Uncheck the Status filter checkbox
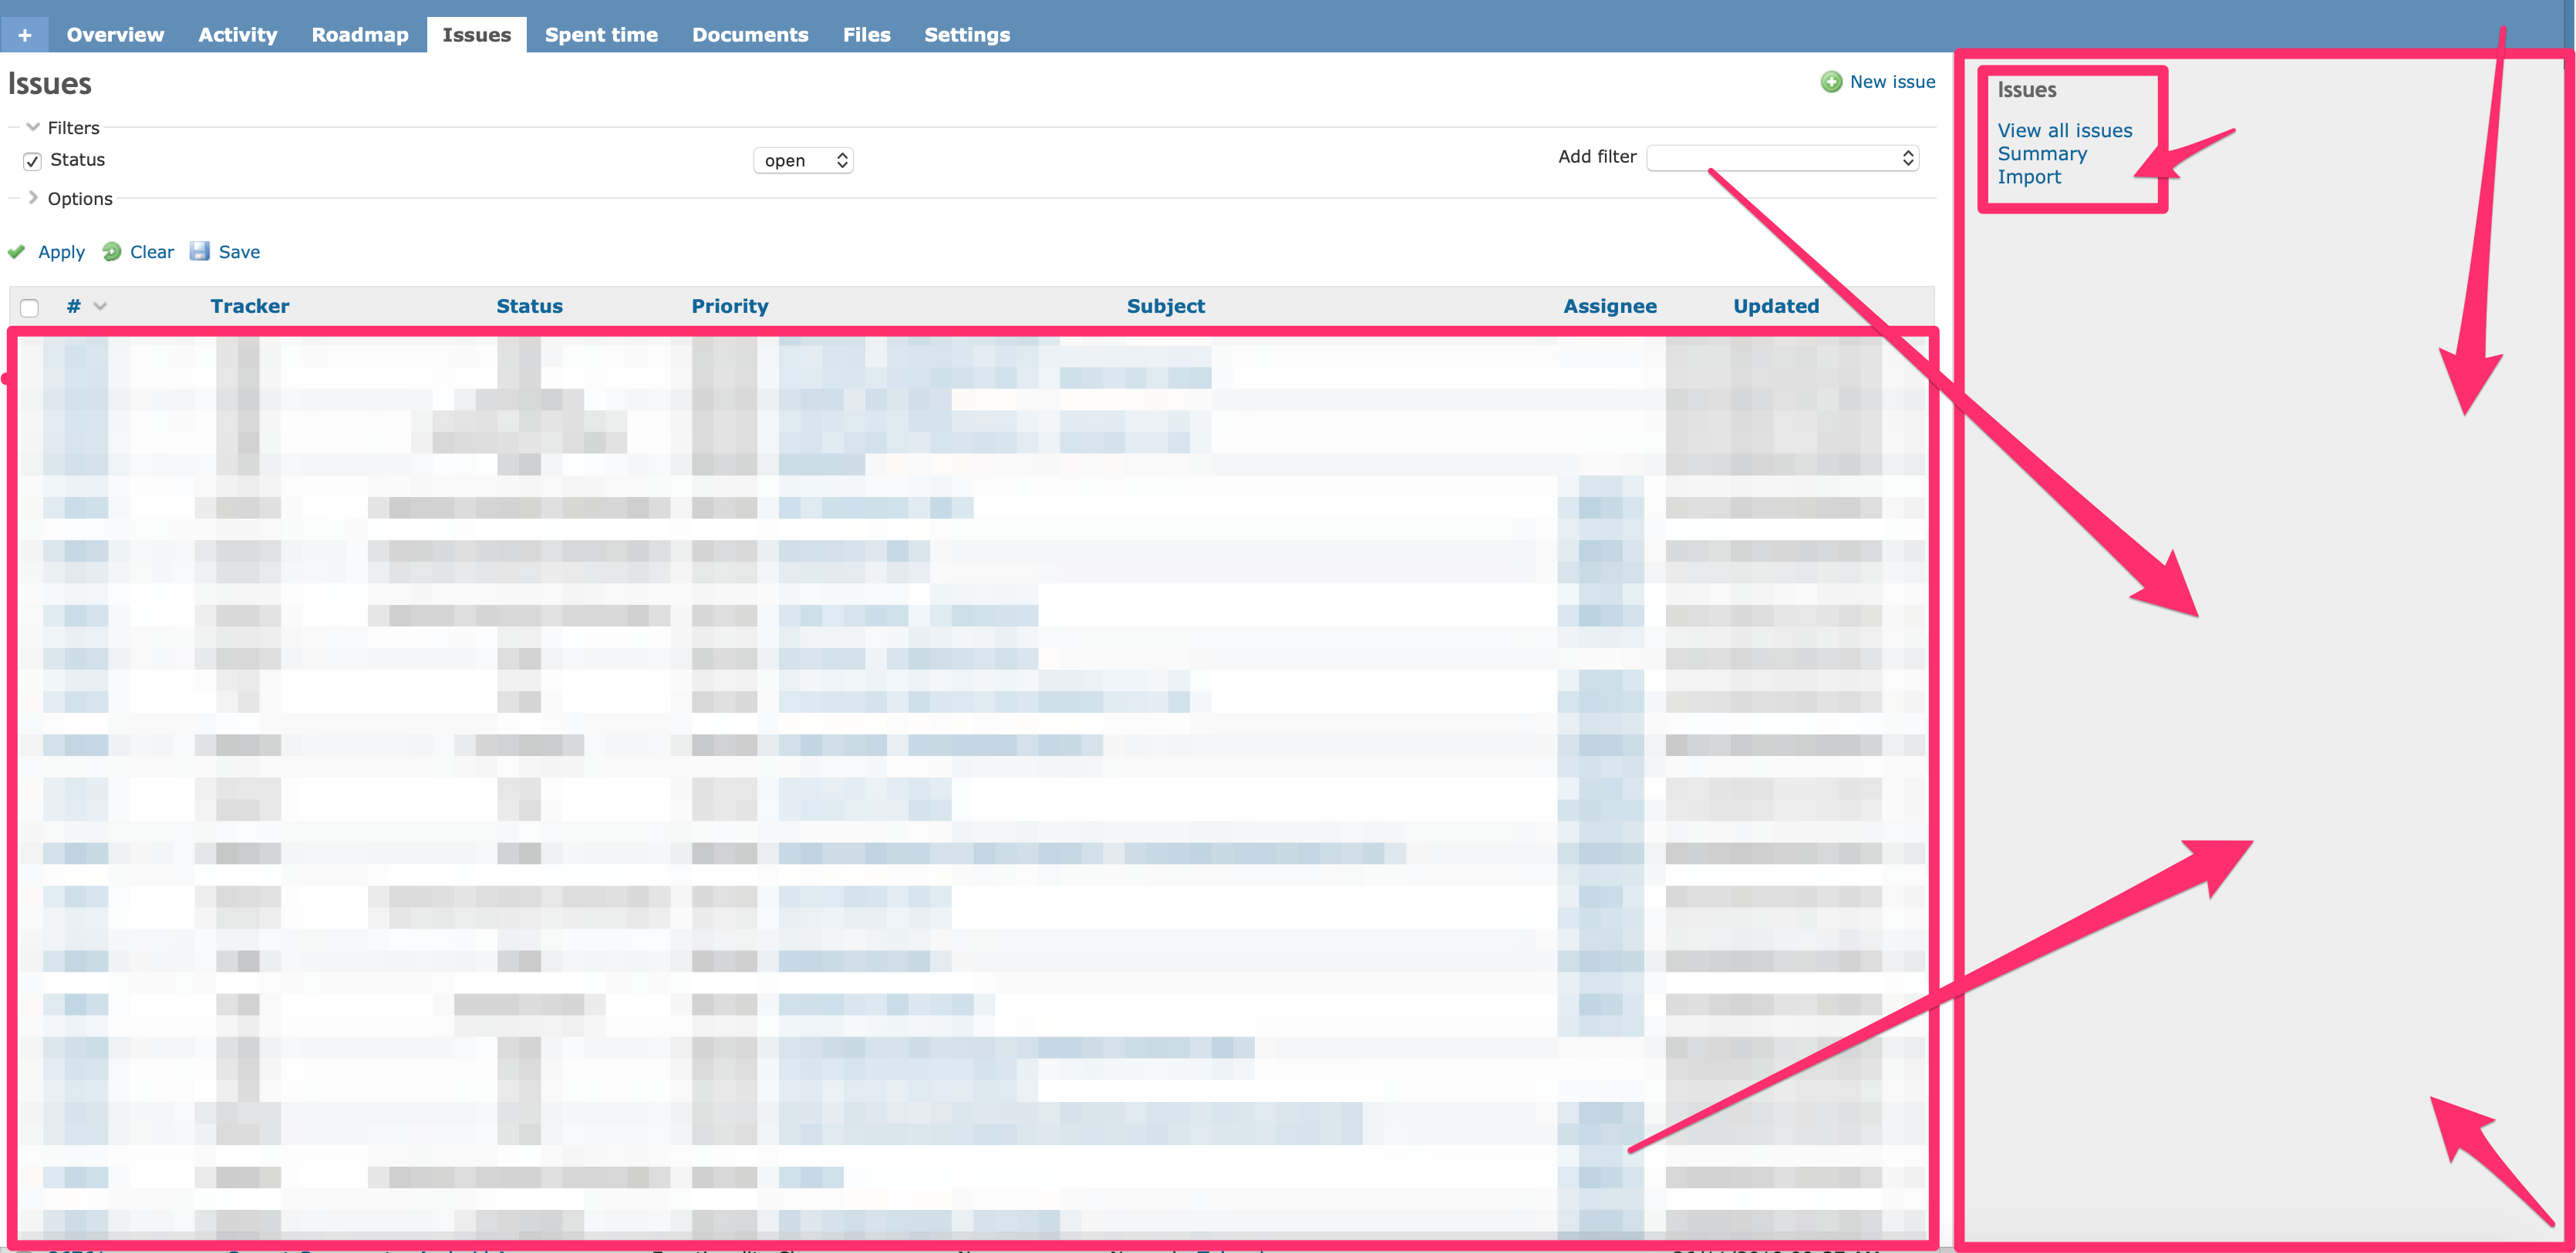This screenshot has width=2576, height=1253. pos(32,161)
